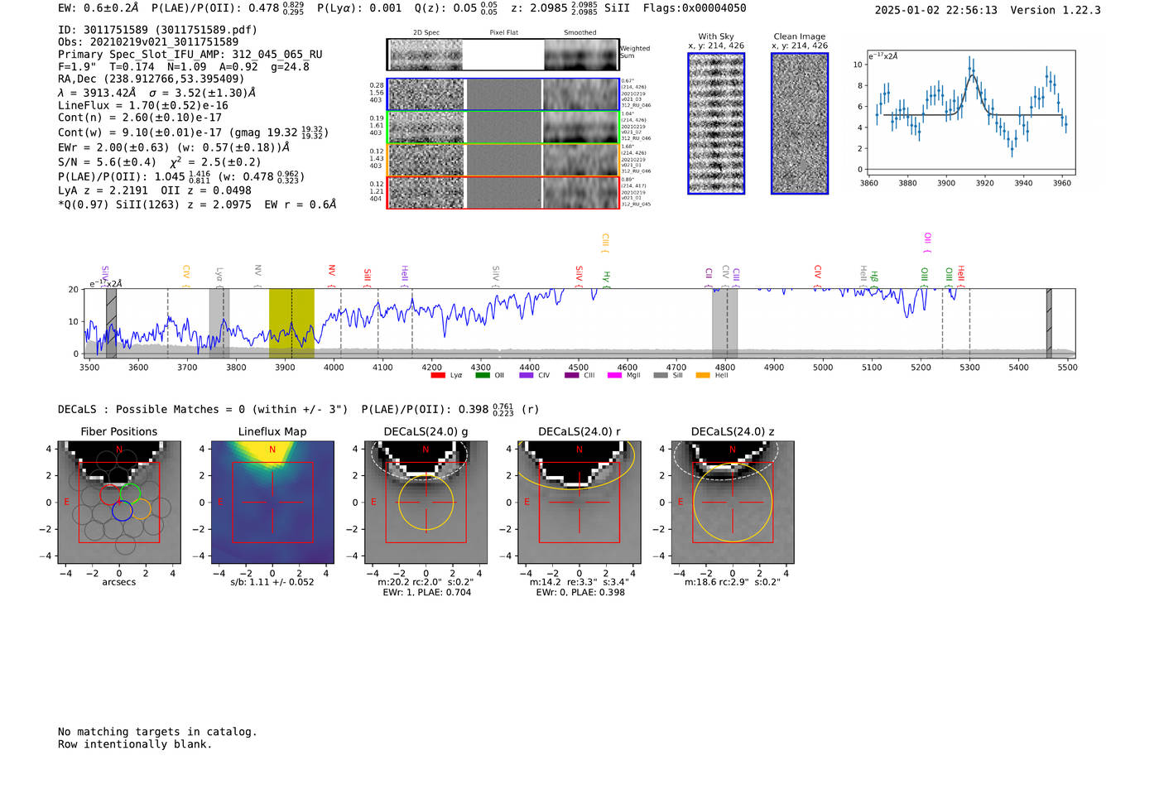Image resolution: width=1159 pixels, height=789 pixels.
Task: Click the hatched band near 3550 Å
Action: [111, 323]
